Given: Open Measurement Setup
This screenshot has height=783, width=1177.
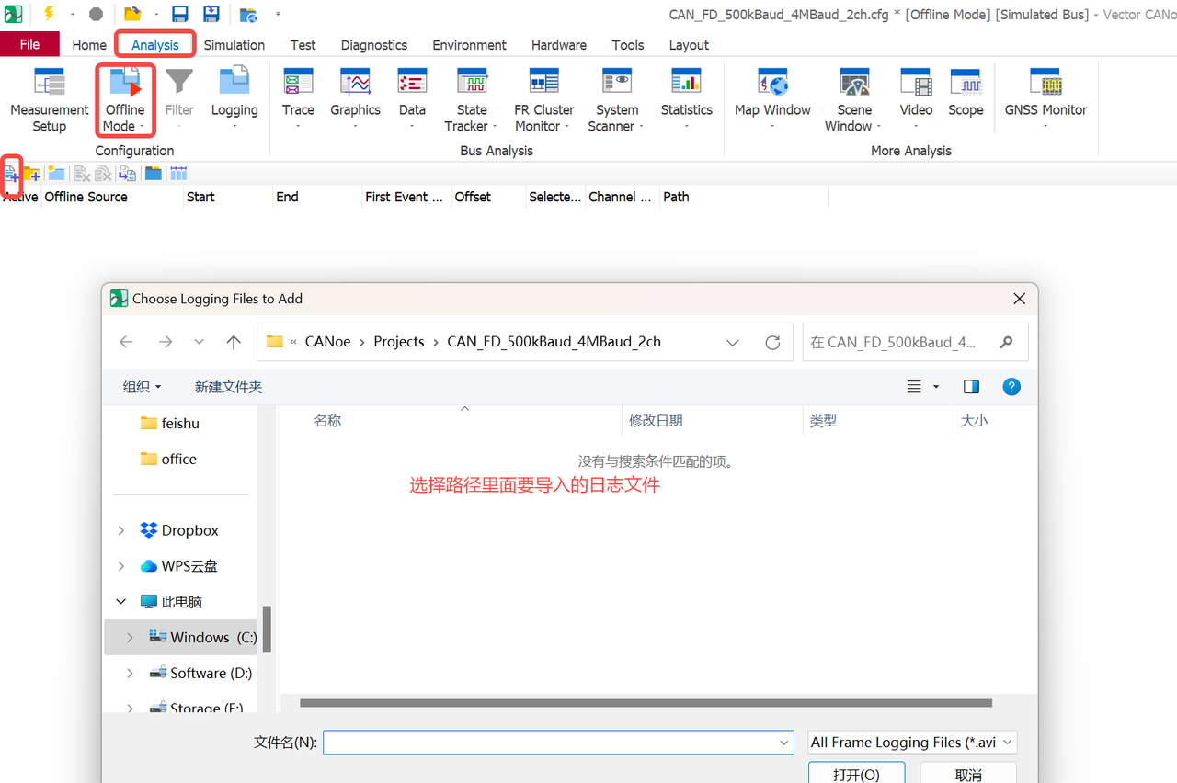Looking at the screenshot, I should coord(50,100).
